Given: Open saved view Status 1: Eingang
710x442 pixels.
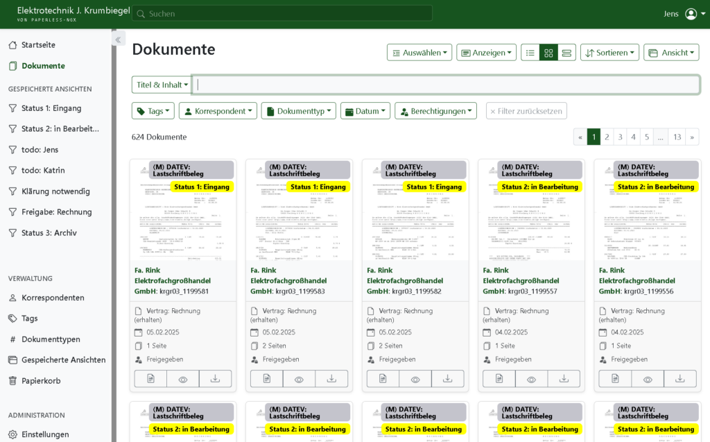Looking at the screenshot, I should (51, 108).
